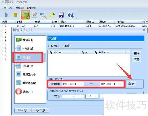
Task: Click the Type column header in filter list
Action: click(87, 52)
